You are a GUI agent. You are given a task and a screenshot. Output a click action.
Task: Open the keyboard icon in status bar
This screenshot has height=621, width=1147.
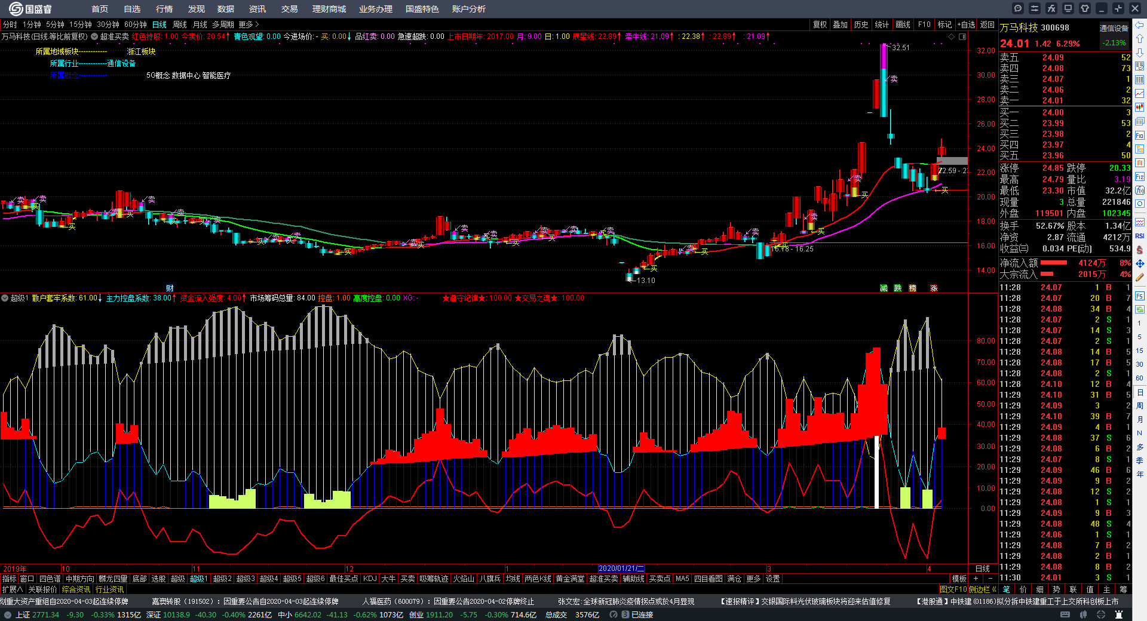[1065, 614]
